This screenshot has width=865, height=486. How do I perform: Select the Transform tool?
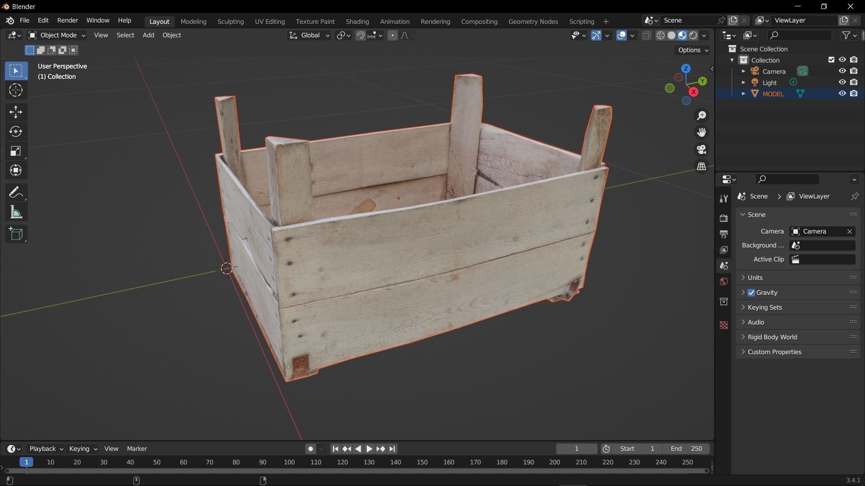click(x=16, y=170)
